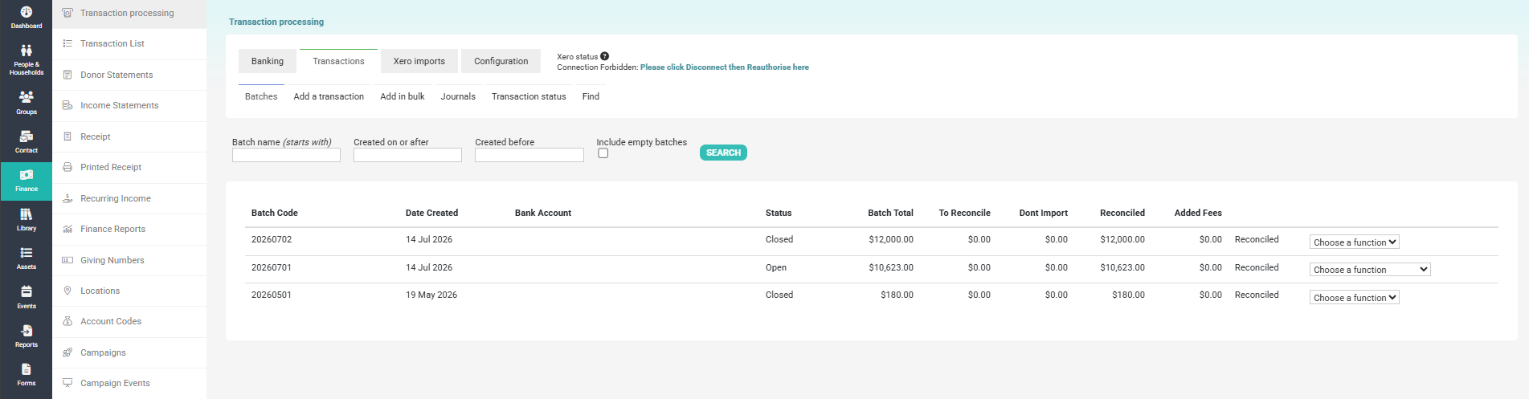
Task: Click the 19 May 2026 date cell
Action: [x=431, y=295]
